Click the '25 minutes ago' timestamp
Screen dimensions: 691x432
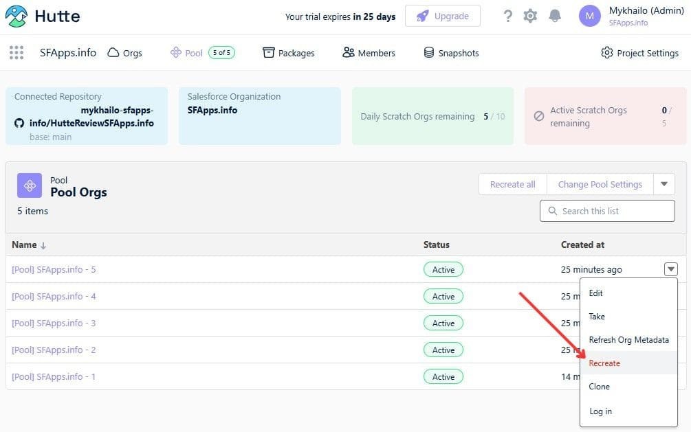pyautogui.click(x=591, y=269)
